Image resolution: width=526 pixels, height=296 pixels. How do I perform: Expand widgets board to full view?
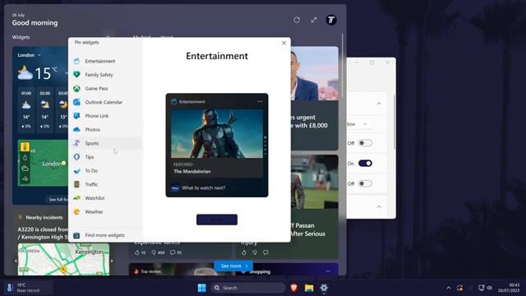[x=314, y=20]
